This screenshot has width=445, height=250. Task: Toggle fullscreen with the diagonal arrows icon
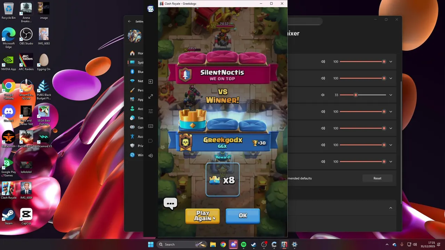[151, 97]
